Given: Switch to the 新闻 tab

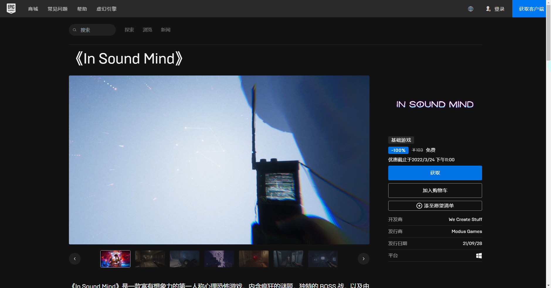Looking at the screenshot, I should pyautogui.click(x=165, y=30).
